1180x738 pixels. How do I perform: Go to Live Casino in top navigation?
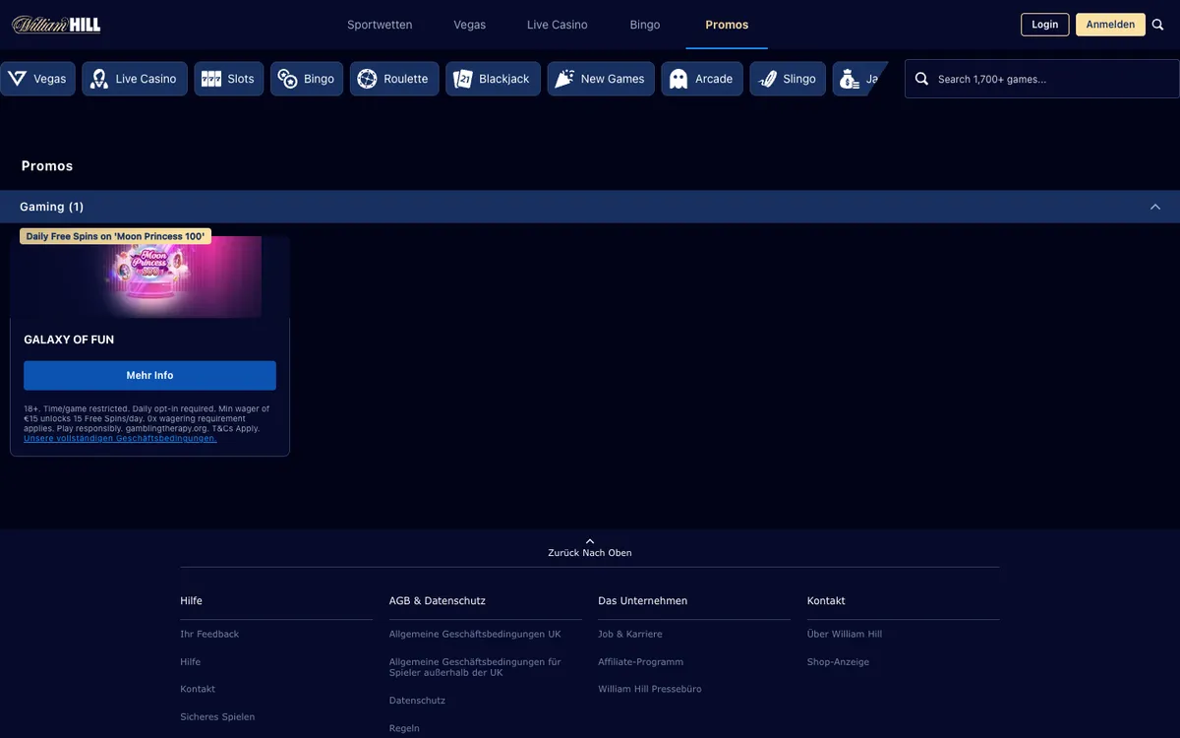tap(558, 25)
